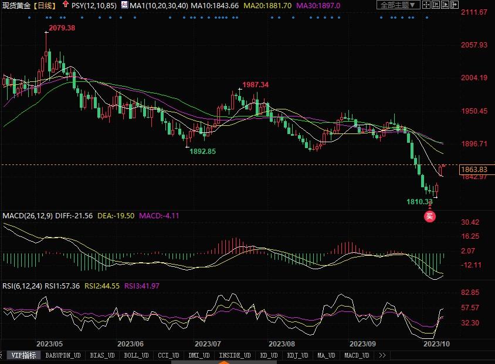The width and height of the screenshot is (495, 364).
Task: Switch to the VIP指标 tab
Action: coord(24,355)
